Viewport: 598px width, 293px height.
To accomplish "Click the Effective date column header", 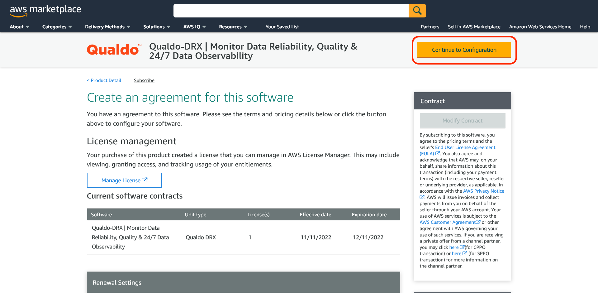I will [x=315, y=214].
